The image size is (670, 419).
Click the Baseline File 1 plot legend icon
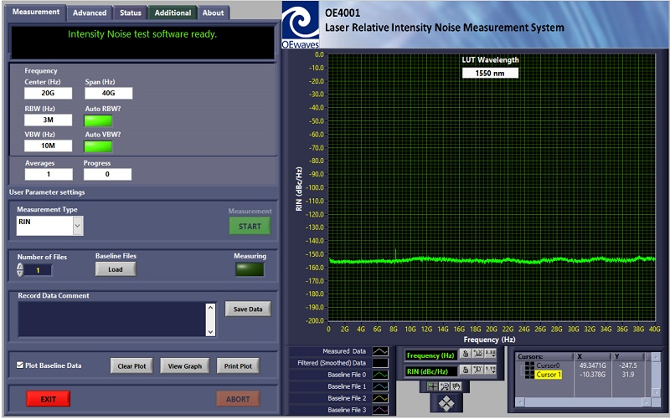click(380, 386)
